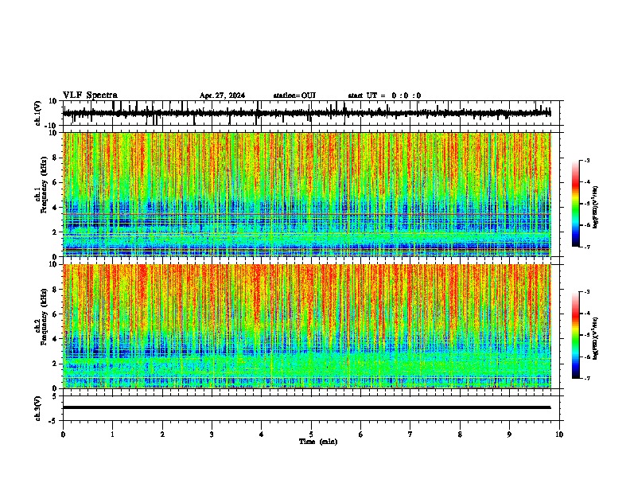This screenshot has height=487, width=630.
Task: Click tick label "7" on the time axis
Action: click(x=410, y=434)
